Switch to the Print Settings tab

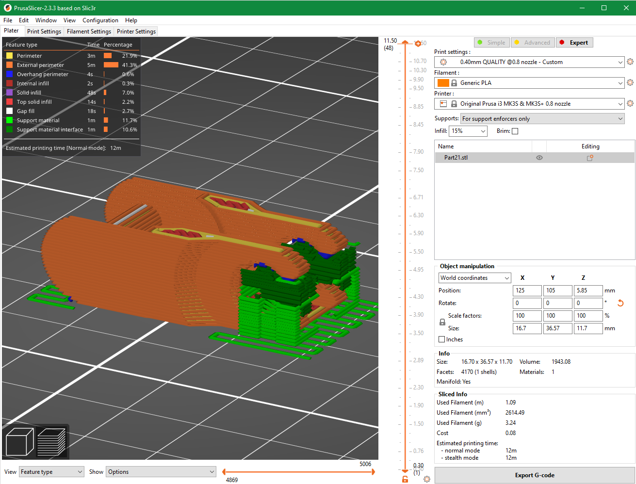(x=44, y=32)
